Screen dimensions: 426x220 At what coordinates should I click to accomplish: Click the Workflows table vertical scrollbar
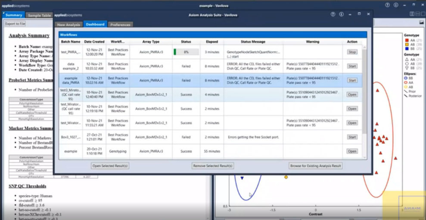tap(364, 95)
